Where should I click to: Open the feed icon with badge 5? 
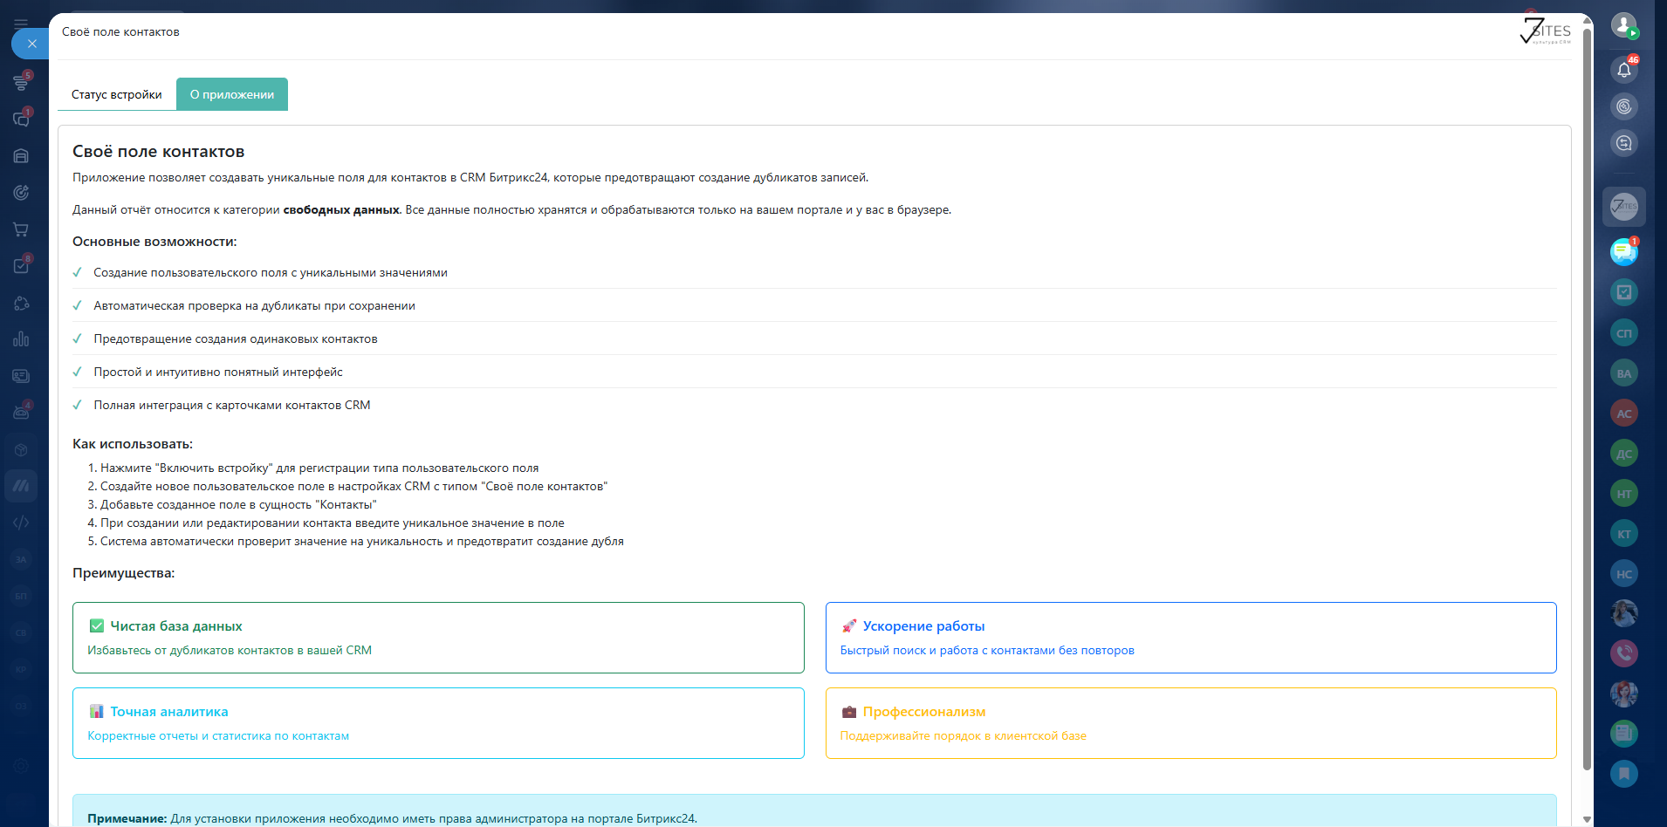coord(21,83)
